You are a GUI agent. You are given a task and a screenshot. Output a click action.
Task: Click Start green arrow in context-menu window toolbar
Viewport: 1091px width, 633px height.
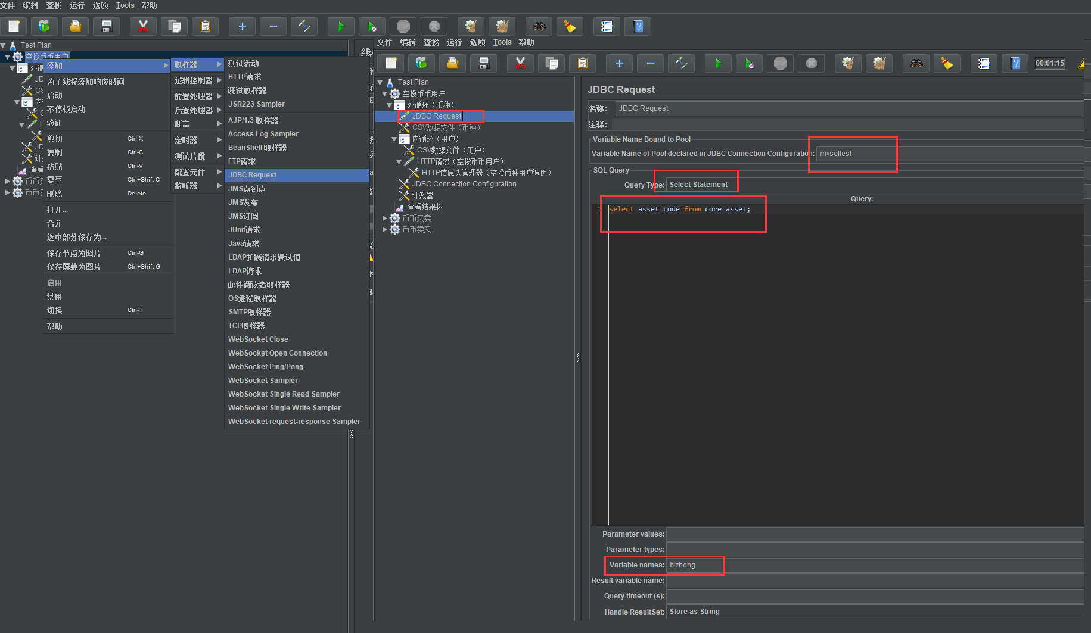click(x=341, y=26)
